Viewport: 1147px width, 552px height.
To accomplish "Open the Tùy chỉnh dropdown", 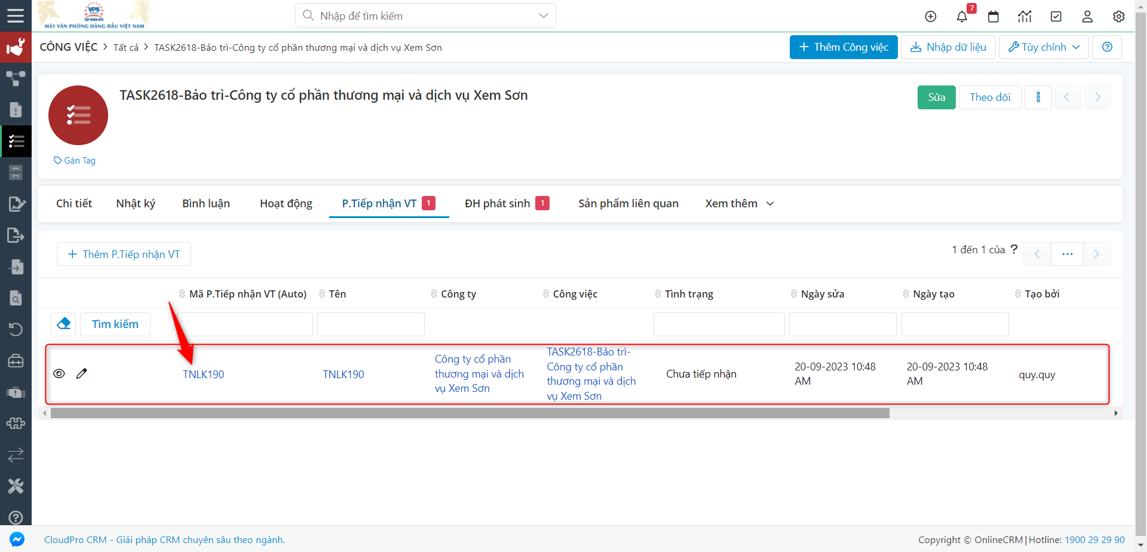I will click(x=1044, y=47).
